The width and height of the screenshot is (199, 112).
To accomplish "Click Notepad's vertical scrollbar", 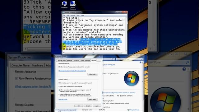I will point(126,34).
